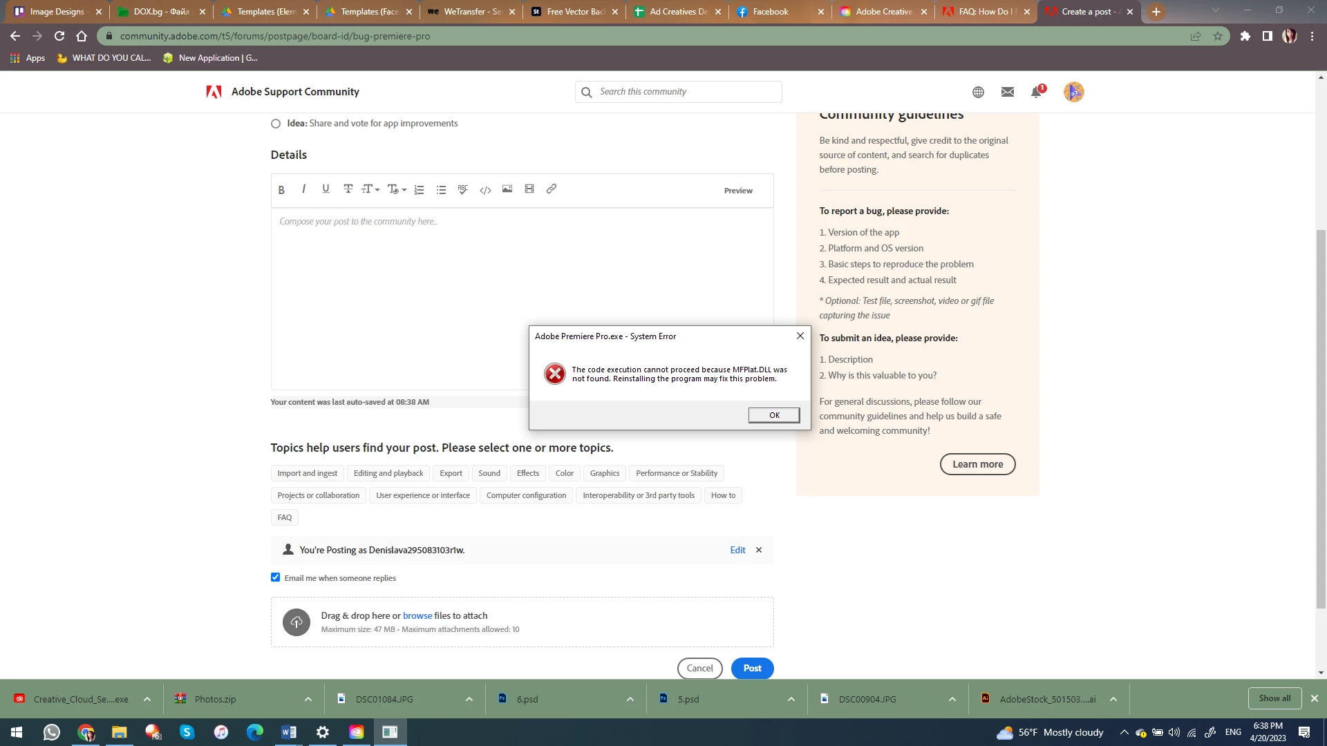Screen dimensions: 1327x746
Task: Insert code sample
Action: [485, 190]
